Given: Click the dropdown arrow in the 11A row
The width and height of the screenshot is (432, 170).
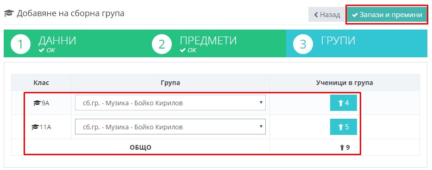Looking at the screenshot, I should click(x=261, y=126).
